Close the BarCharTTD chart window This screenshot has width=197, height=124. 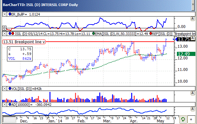point(193,5)
